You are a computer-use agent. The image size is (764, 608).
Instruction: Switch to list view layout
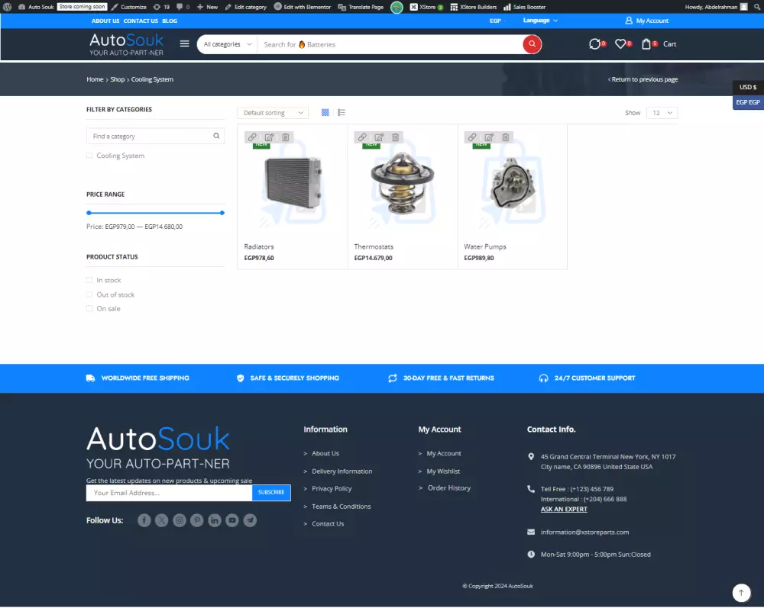tap(341, 112)
